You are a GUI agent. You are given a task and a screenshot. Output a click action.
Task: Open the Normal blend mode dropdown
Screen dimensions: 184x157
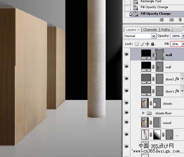pyautogui.click(x=140, y=36)
